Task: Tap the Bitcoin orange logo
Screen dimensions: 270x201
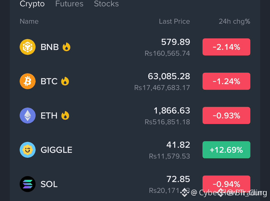Action: click(27, 81)
